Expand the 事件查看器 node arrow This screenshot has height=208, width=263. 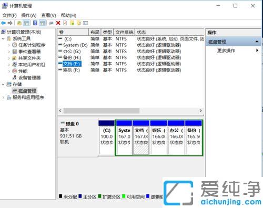(9, 52)
